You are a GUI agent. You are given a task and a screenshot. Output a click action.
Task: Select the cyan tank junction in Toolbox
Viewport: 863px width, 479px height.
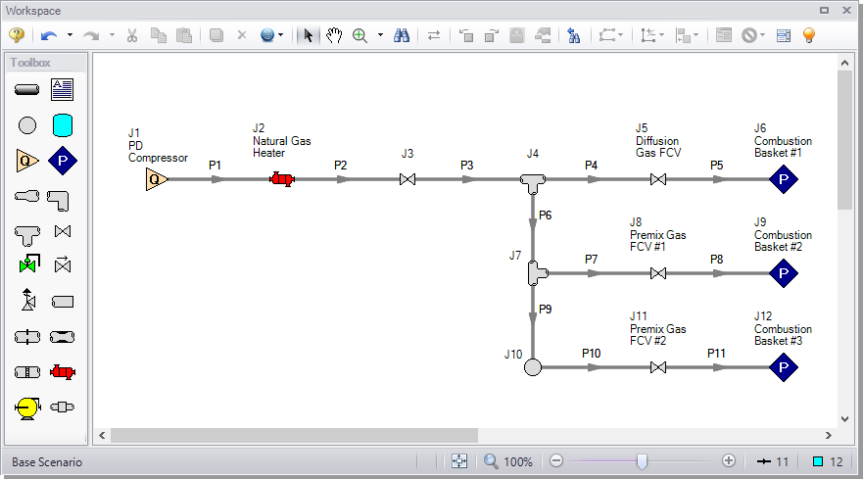62,125
